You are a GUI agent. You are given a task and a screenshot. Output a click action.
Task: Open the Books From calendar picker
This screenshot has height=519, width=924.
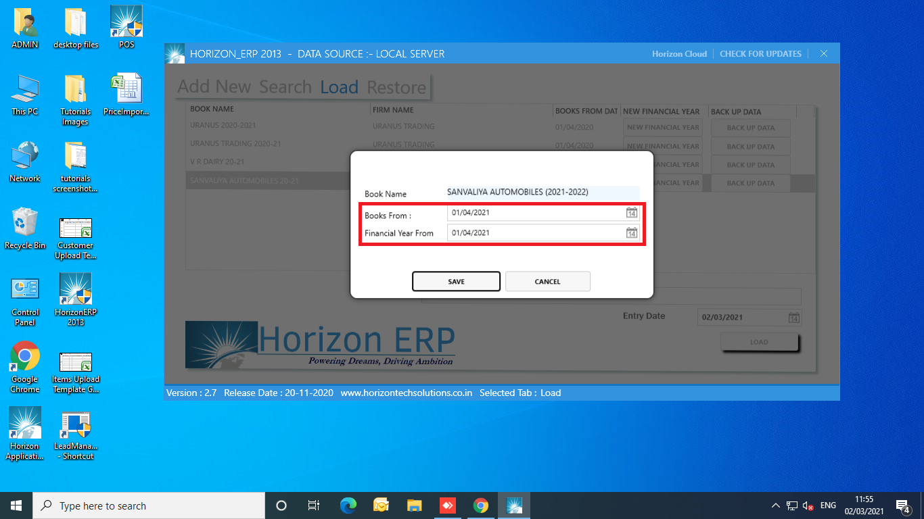tap(631, 213)
